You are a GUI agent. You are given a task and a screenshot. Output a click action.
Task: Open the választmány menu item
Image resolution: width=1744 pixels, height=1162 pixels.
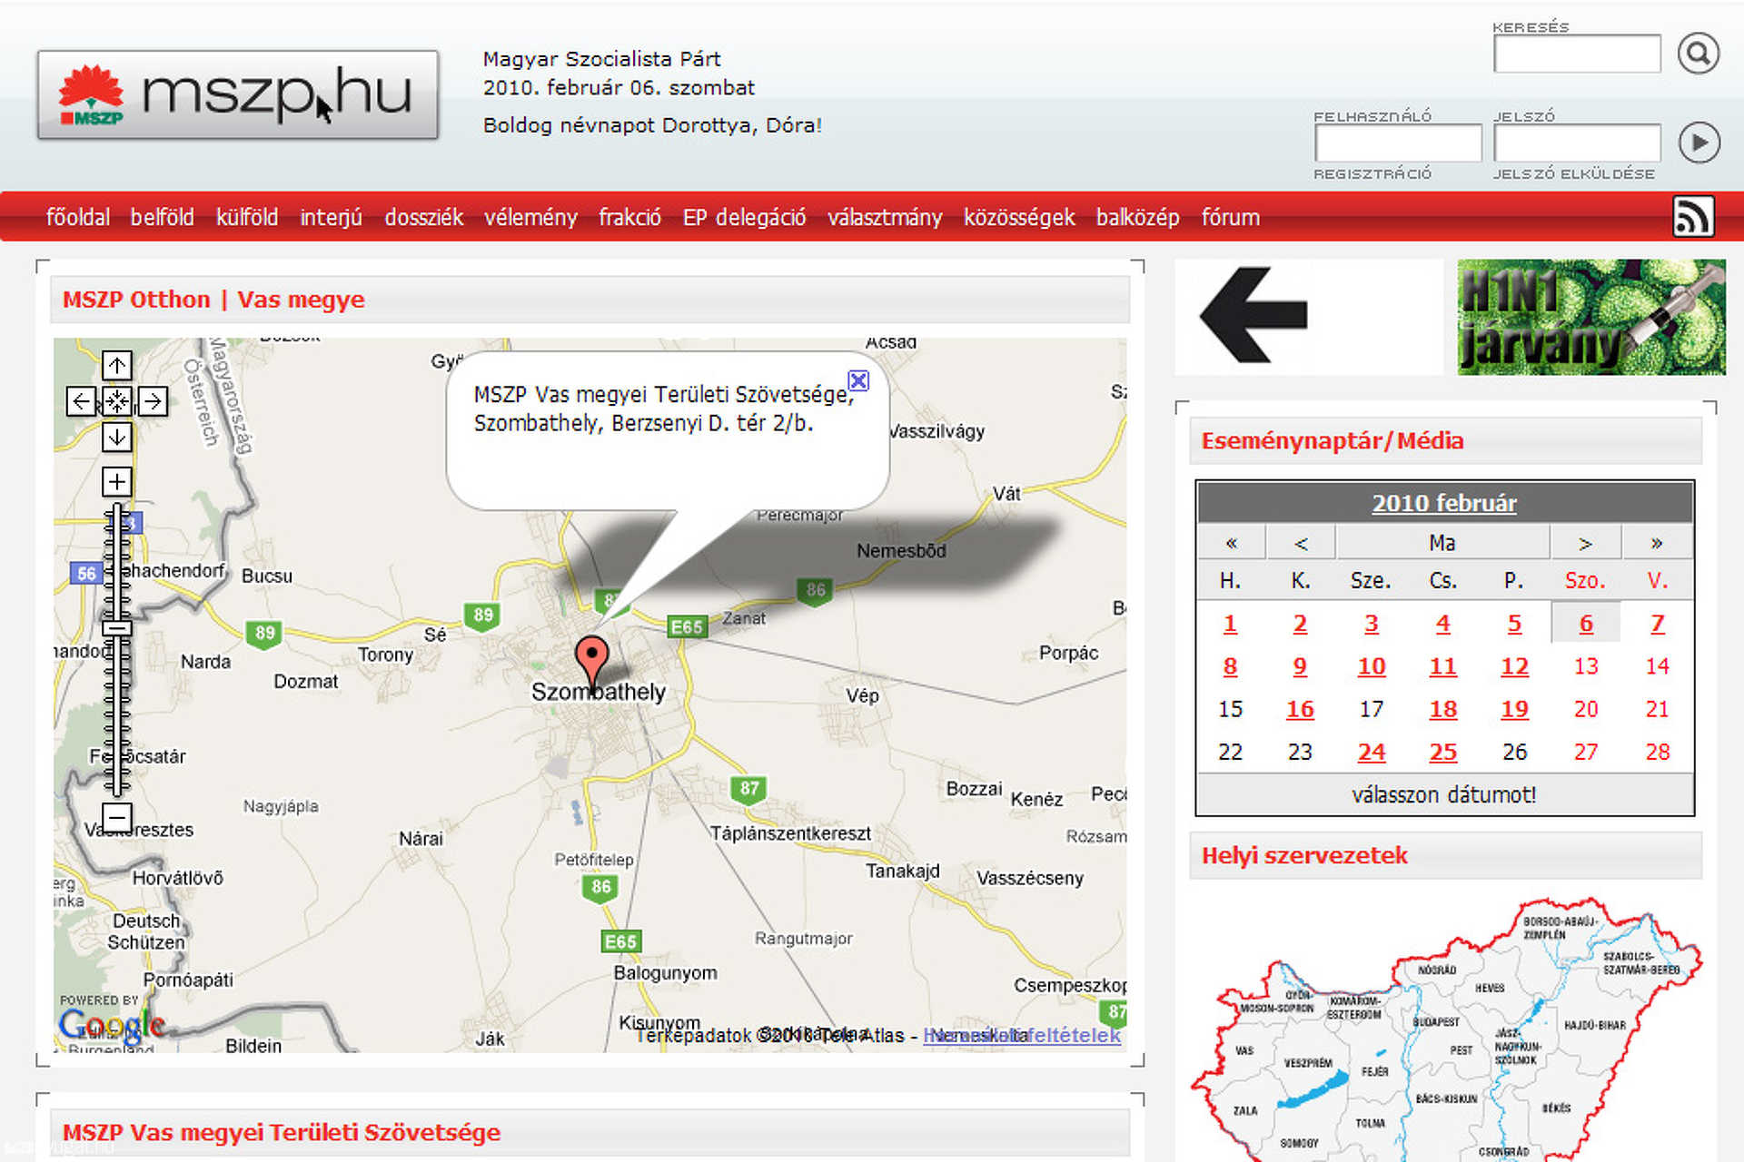(x=885, y=218)
